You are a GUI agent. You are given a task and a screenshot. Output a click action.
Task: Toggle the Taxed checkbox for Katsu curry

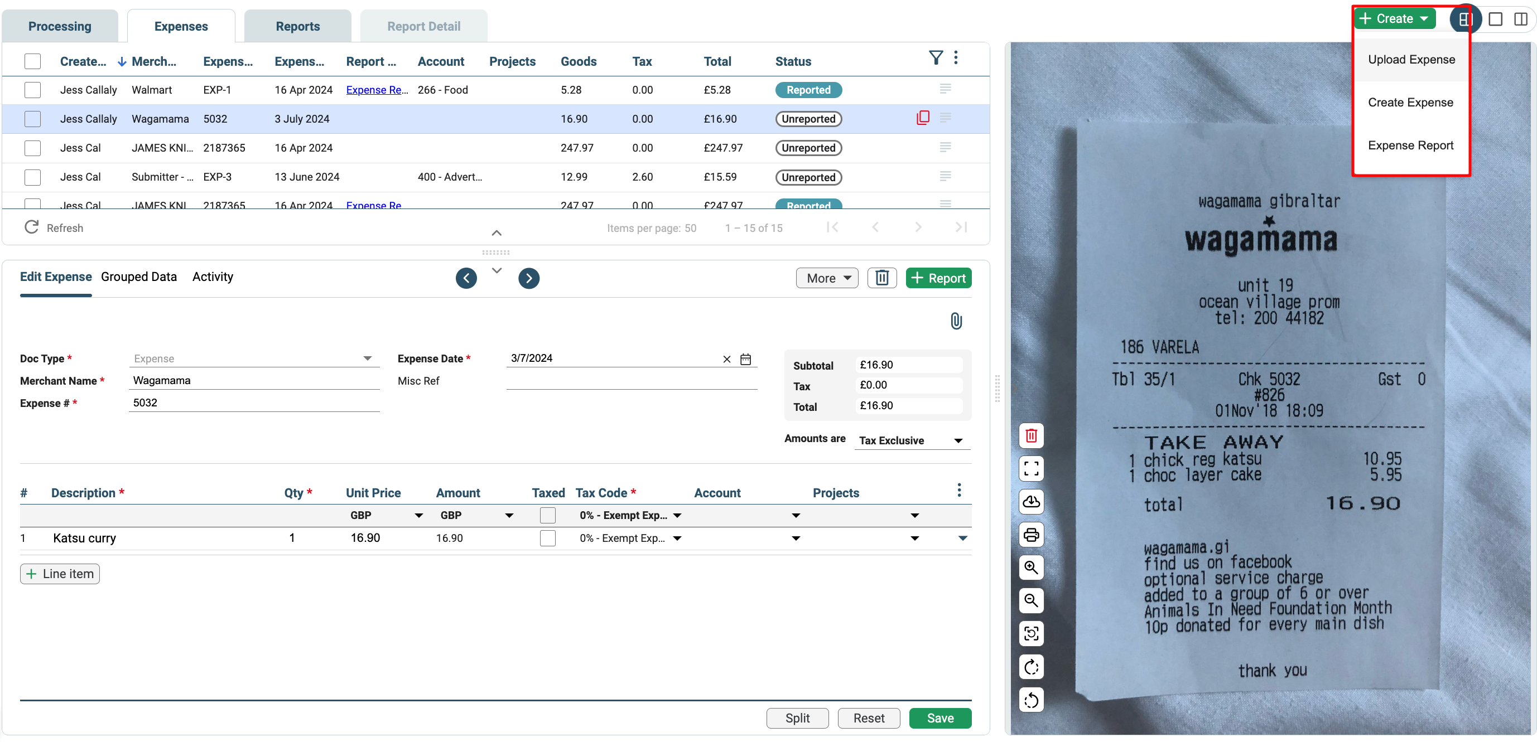point(547,537)
